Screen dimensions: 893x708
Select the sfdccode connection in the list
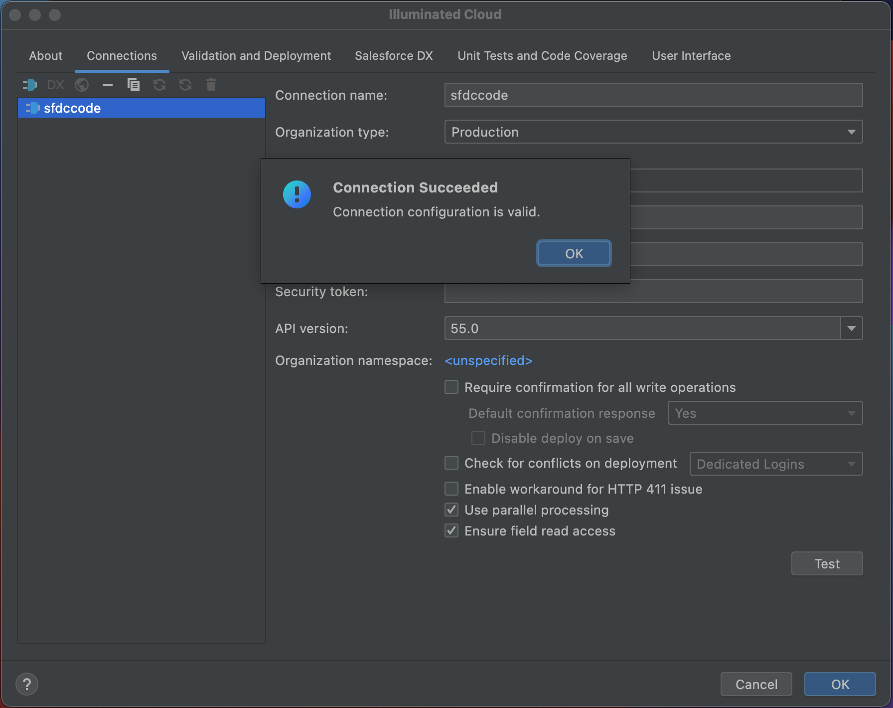click(142, 108)
